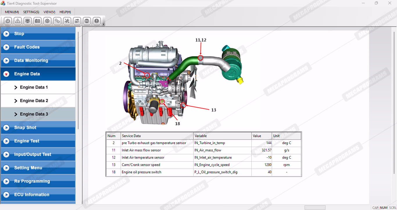The width and height of the screenshot is (397, 210).
Task: Click the play icon beside Snap Shot
Action: tap(6, 128)
